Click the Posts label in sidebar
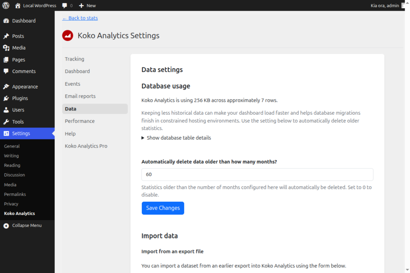The height and width of the screenshot is (273, 410). click(x=18, y=36)
